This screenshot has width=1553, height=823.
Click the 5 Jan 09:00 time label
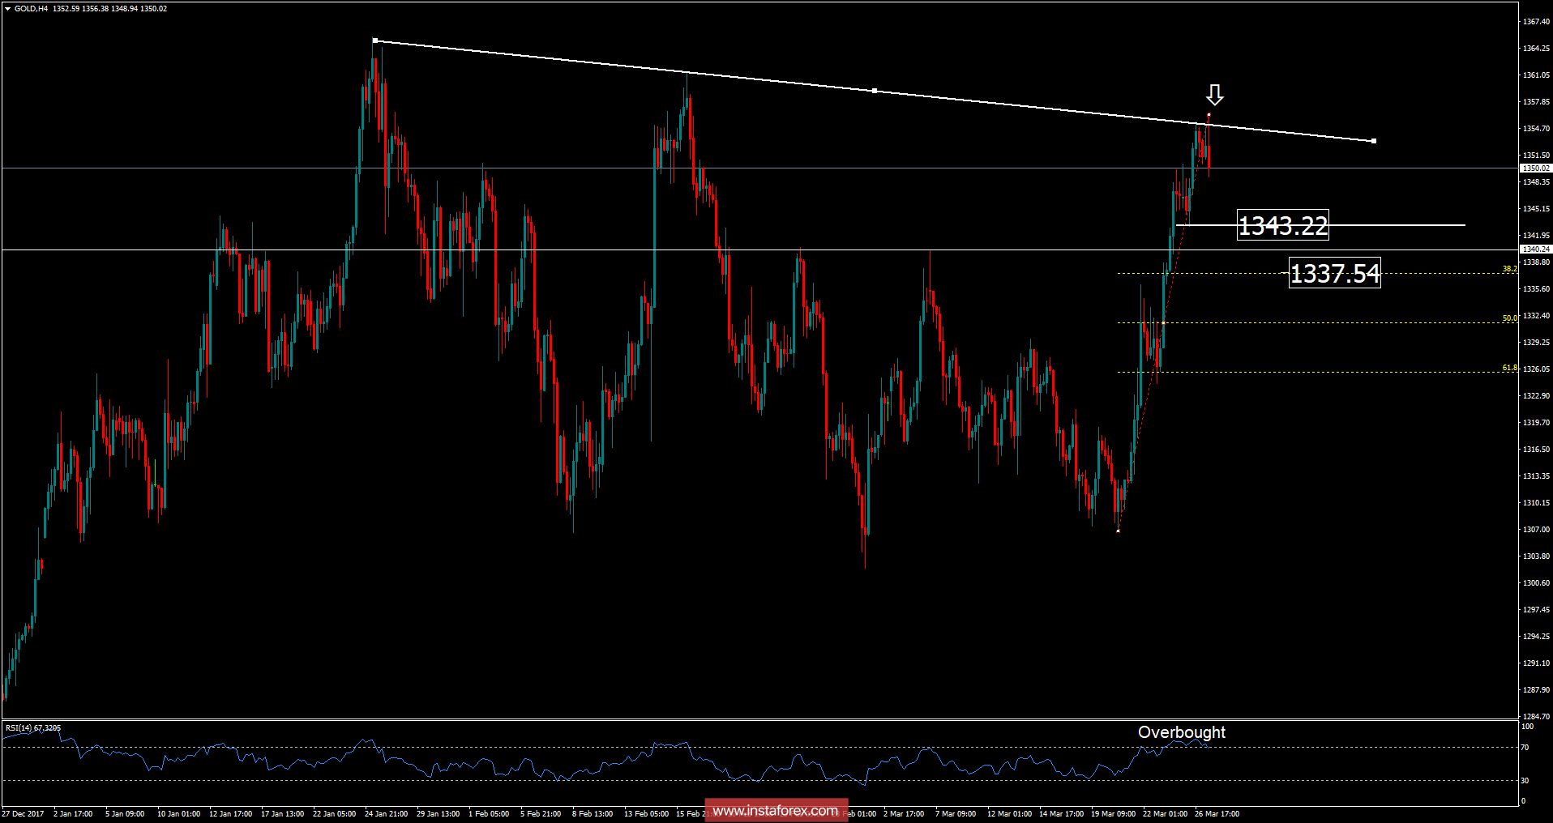(125, 814)
